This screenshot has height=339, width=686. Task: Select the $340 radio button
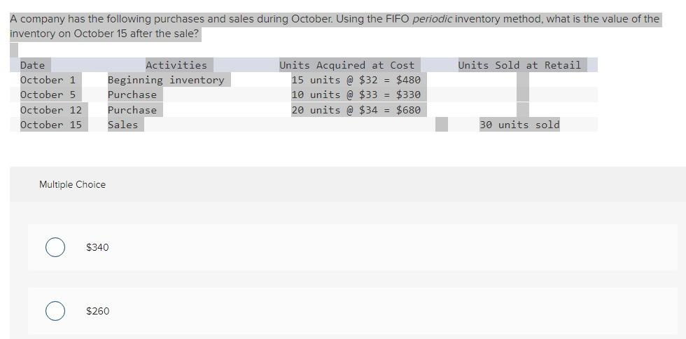pyautogui.click(x=55, y=247)
